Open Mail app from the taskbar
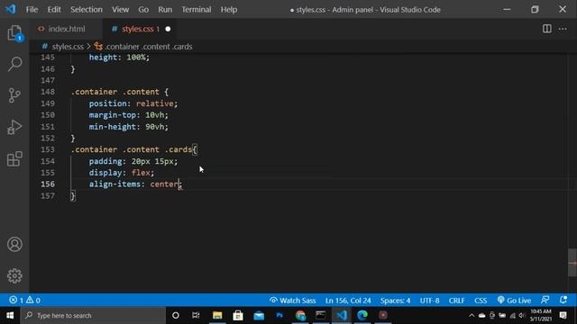The height and width of the screenshot is (324, 577). point(259,315)
